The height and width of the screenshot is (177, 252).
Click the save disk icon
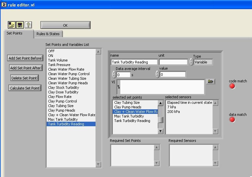tap(20, 25)
